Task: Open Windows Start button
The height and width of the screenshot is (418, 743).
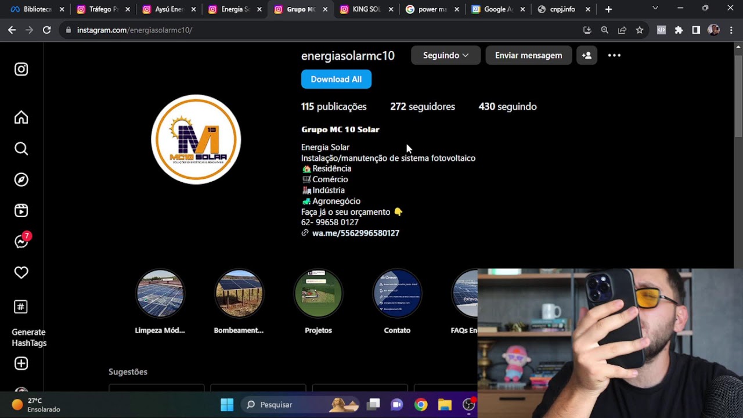Action: 227,405
